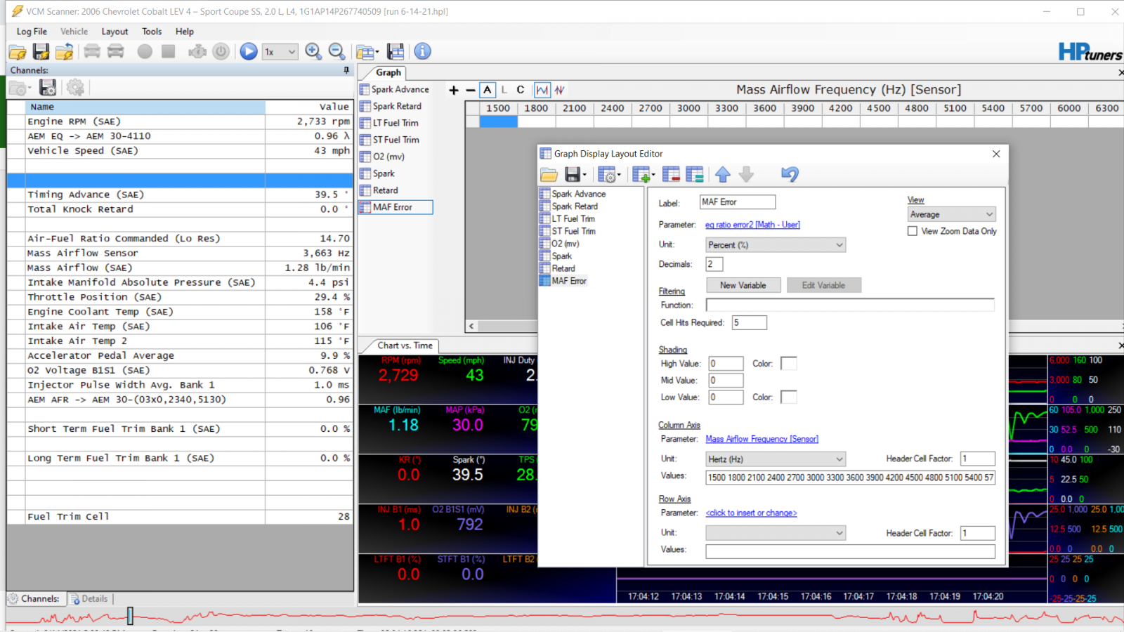Click the New Variable button

[743, 285]
